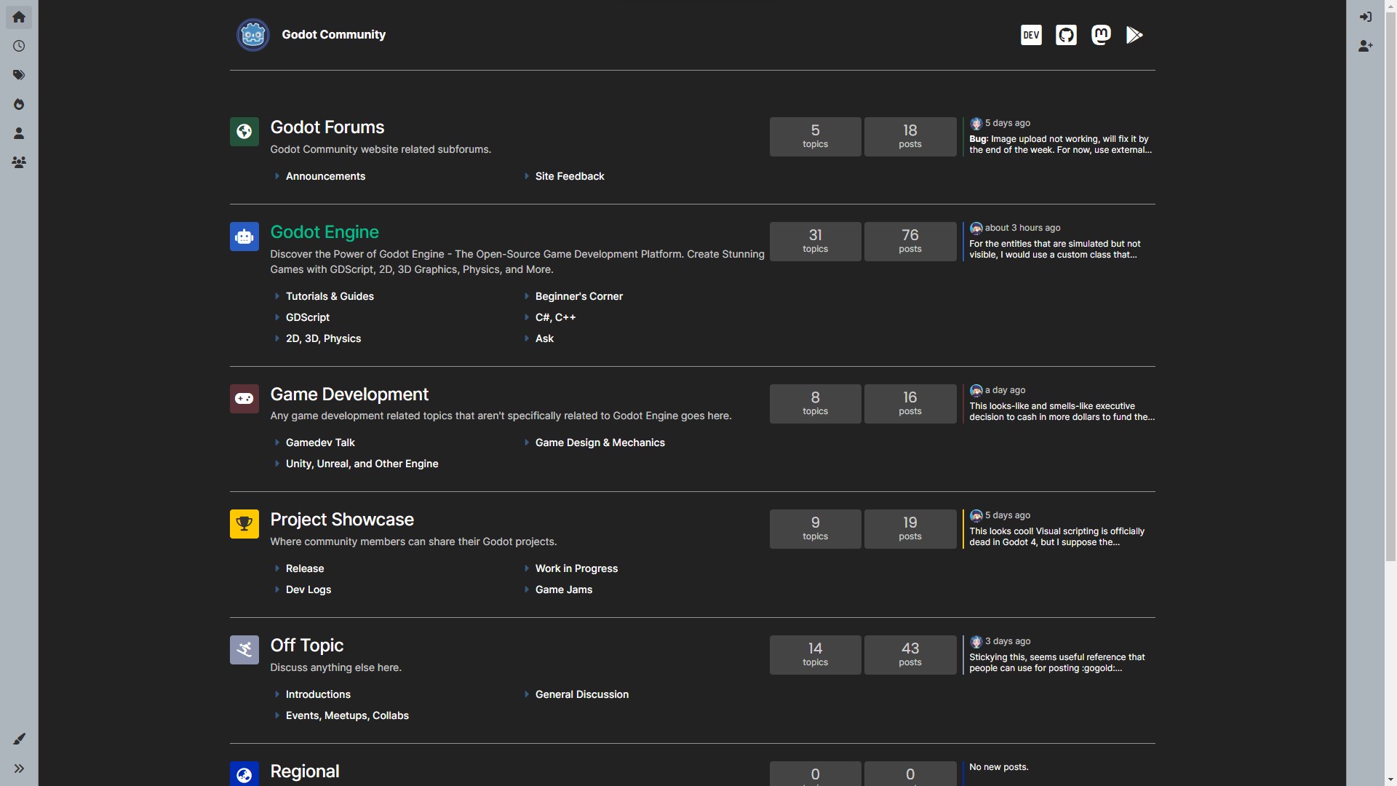Viewport: 1397px width, 786px height.
Task: Open the Game Jams subforum
Action: coord(564,589)
